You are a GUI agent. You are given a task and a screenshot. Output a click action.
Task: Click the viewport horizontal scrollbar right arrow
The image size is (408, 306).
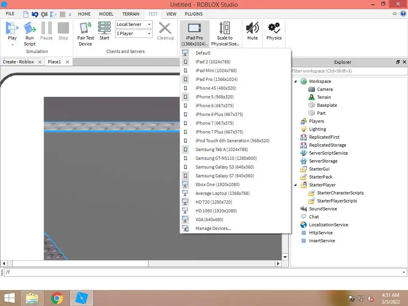(x=279, y=264)
